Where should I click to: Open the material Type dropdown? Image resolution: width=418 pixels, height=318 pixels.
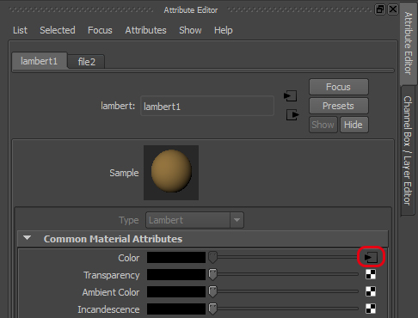click(x=194, y=220)
